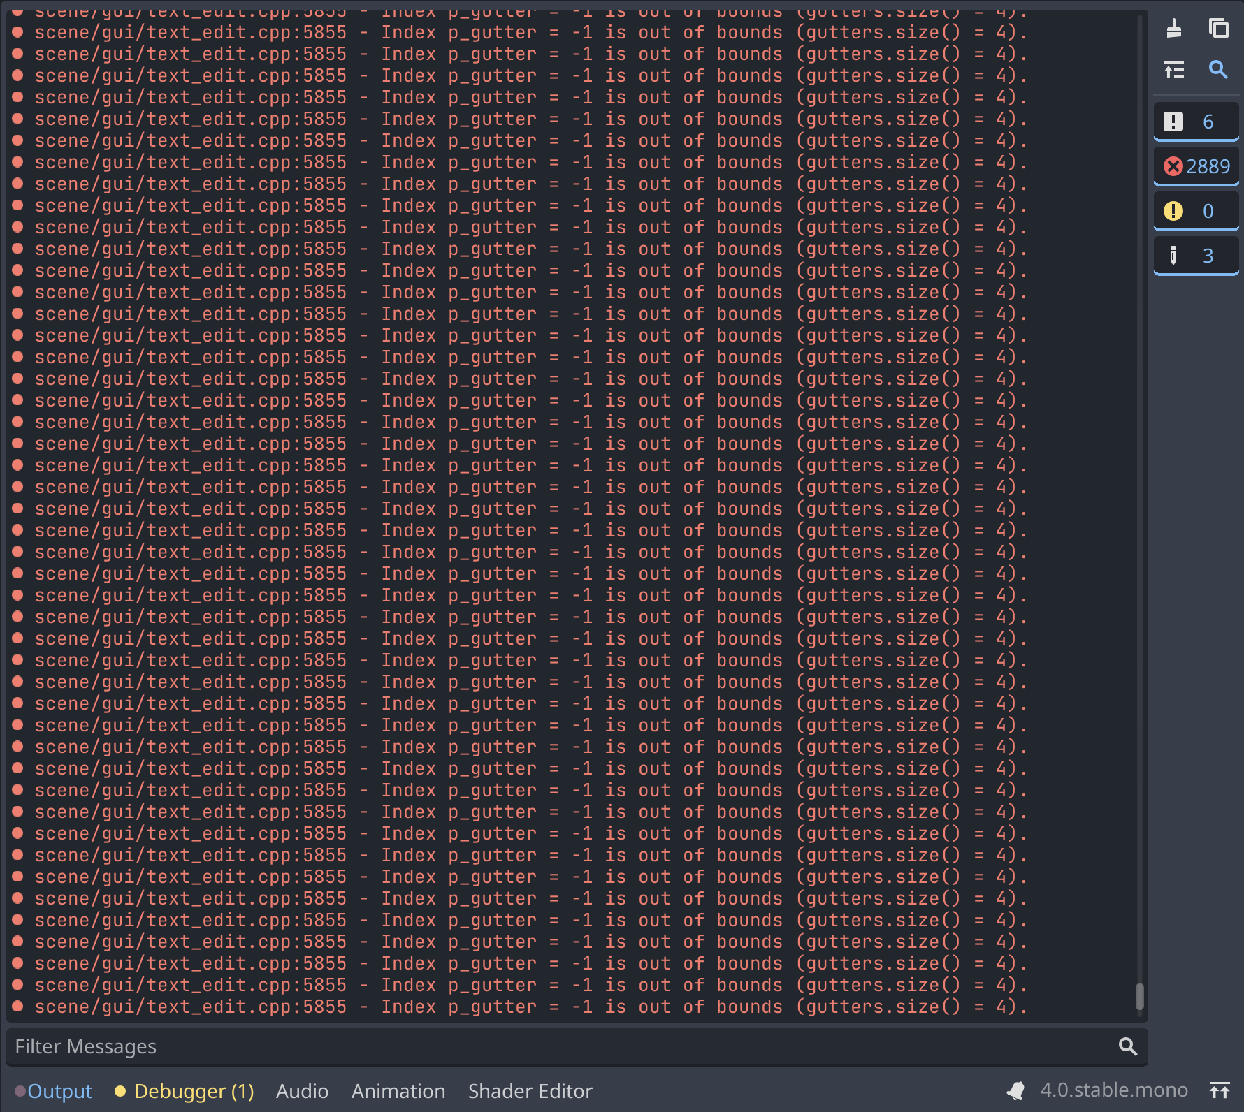1244x1112 pixels.
Task: Copy all output messages using the copy icon
Action: click(1220, 28)
